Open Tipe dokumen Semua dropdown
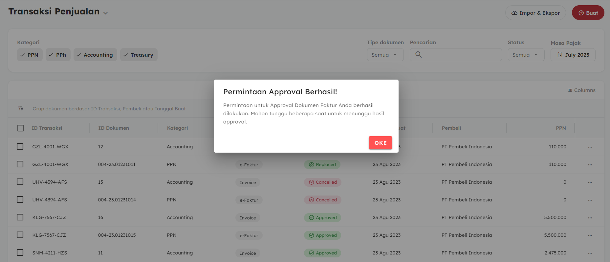 tap(385, 55)
